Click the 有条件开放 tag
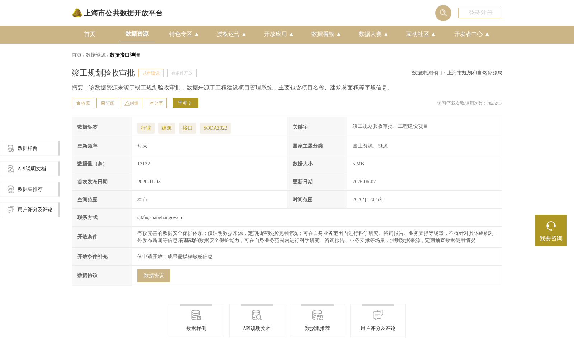The width and height of the screenshot is (574, 358). pyautogui.click(x=182, y=73)
